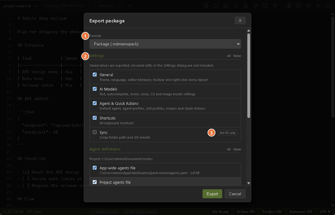
Task: Click '## API sketch' line in the editor
Action: [x=33, y=99]
